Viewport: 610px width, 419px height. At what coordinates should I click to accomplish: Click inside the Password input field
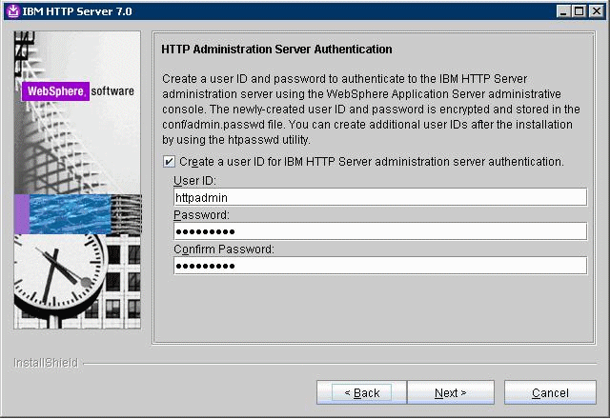click(379, 231)
